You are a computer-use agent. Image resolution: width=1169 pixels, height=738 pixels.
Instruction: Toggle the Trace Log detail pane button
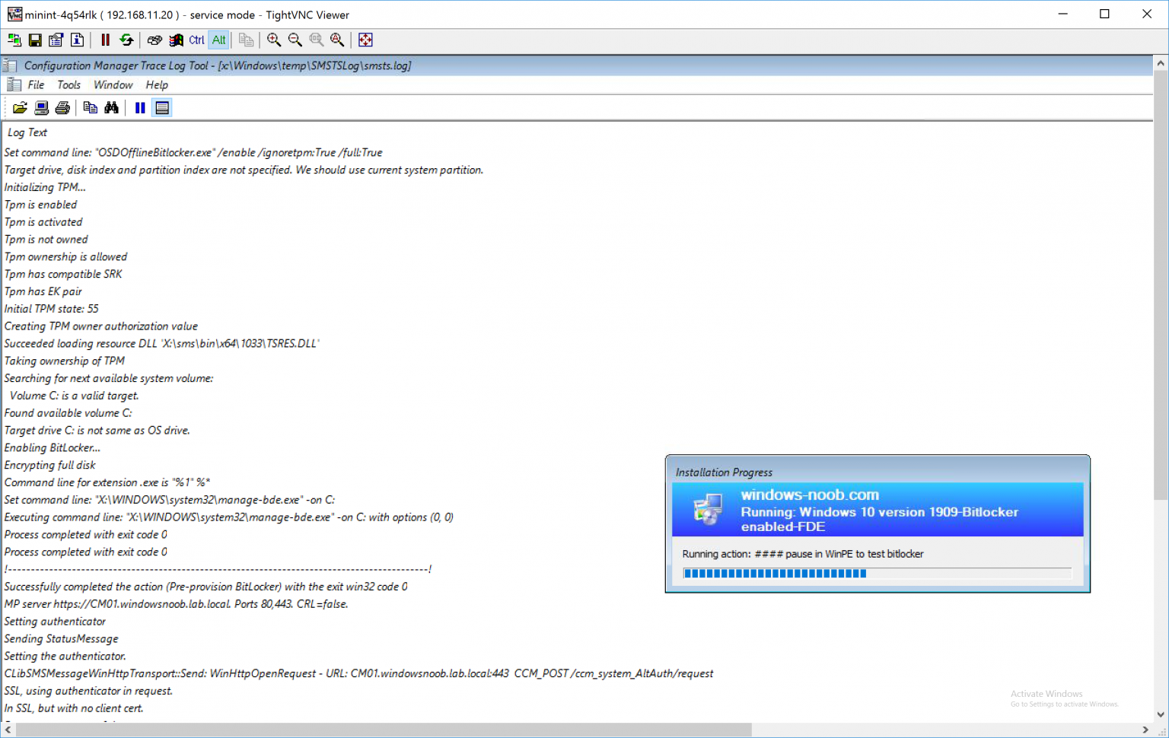[162, 108]
